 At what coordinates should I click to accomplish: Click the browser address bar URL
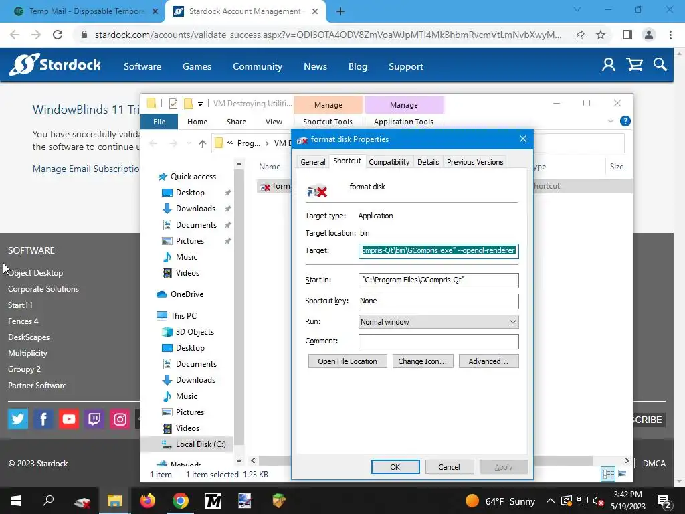click(328, 35)
